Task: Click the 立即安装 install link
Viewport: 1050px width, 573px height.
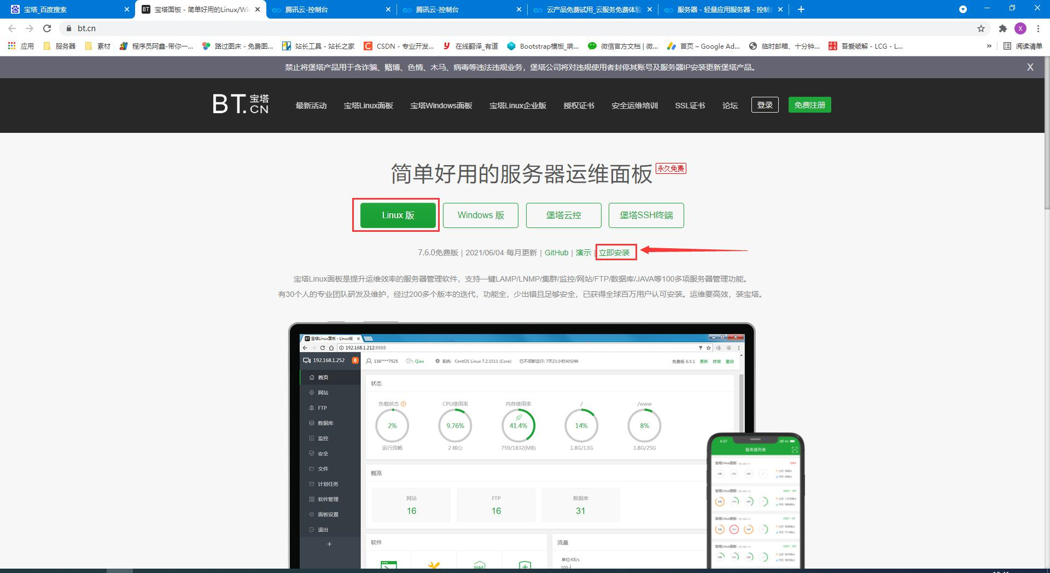Action: (614, 253)
